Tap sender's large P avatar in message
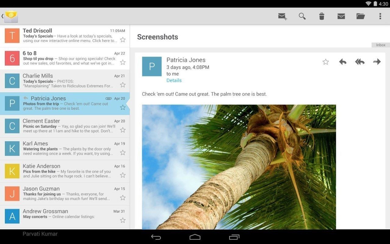 tap(152, 66)
